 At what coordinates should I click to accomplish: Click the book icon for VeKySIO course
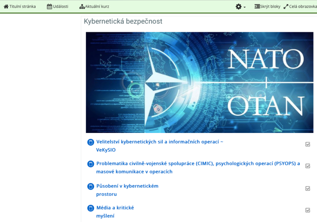[90, 142]
